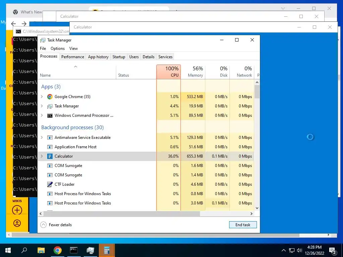Screen dimensions: 343x257
Task: Switch to the Startup tab
Action: (119, 57)
